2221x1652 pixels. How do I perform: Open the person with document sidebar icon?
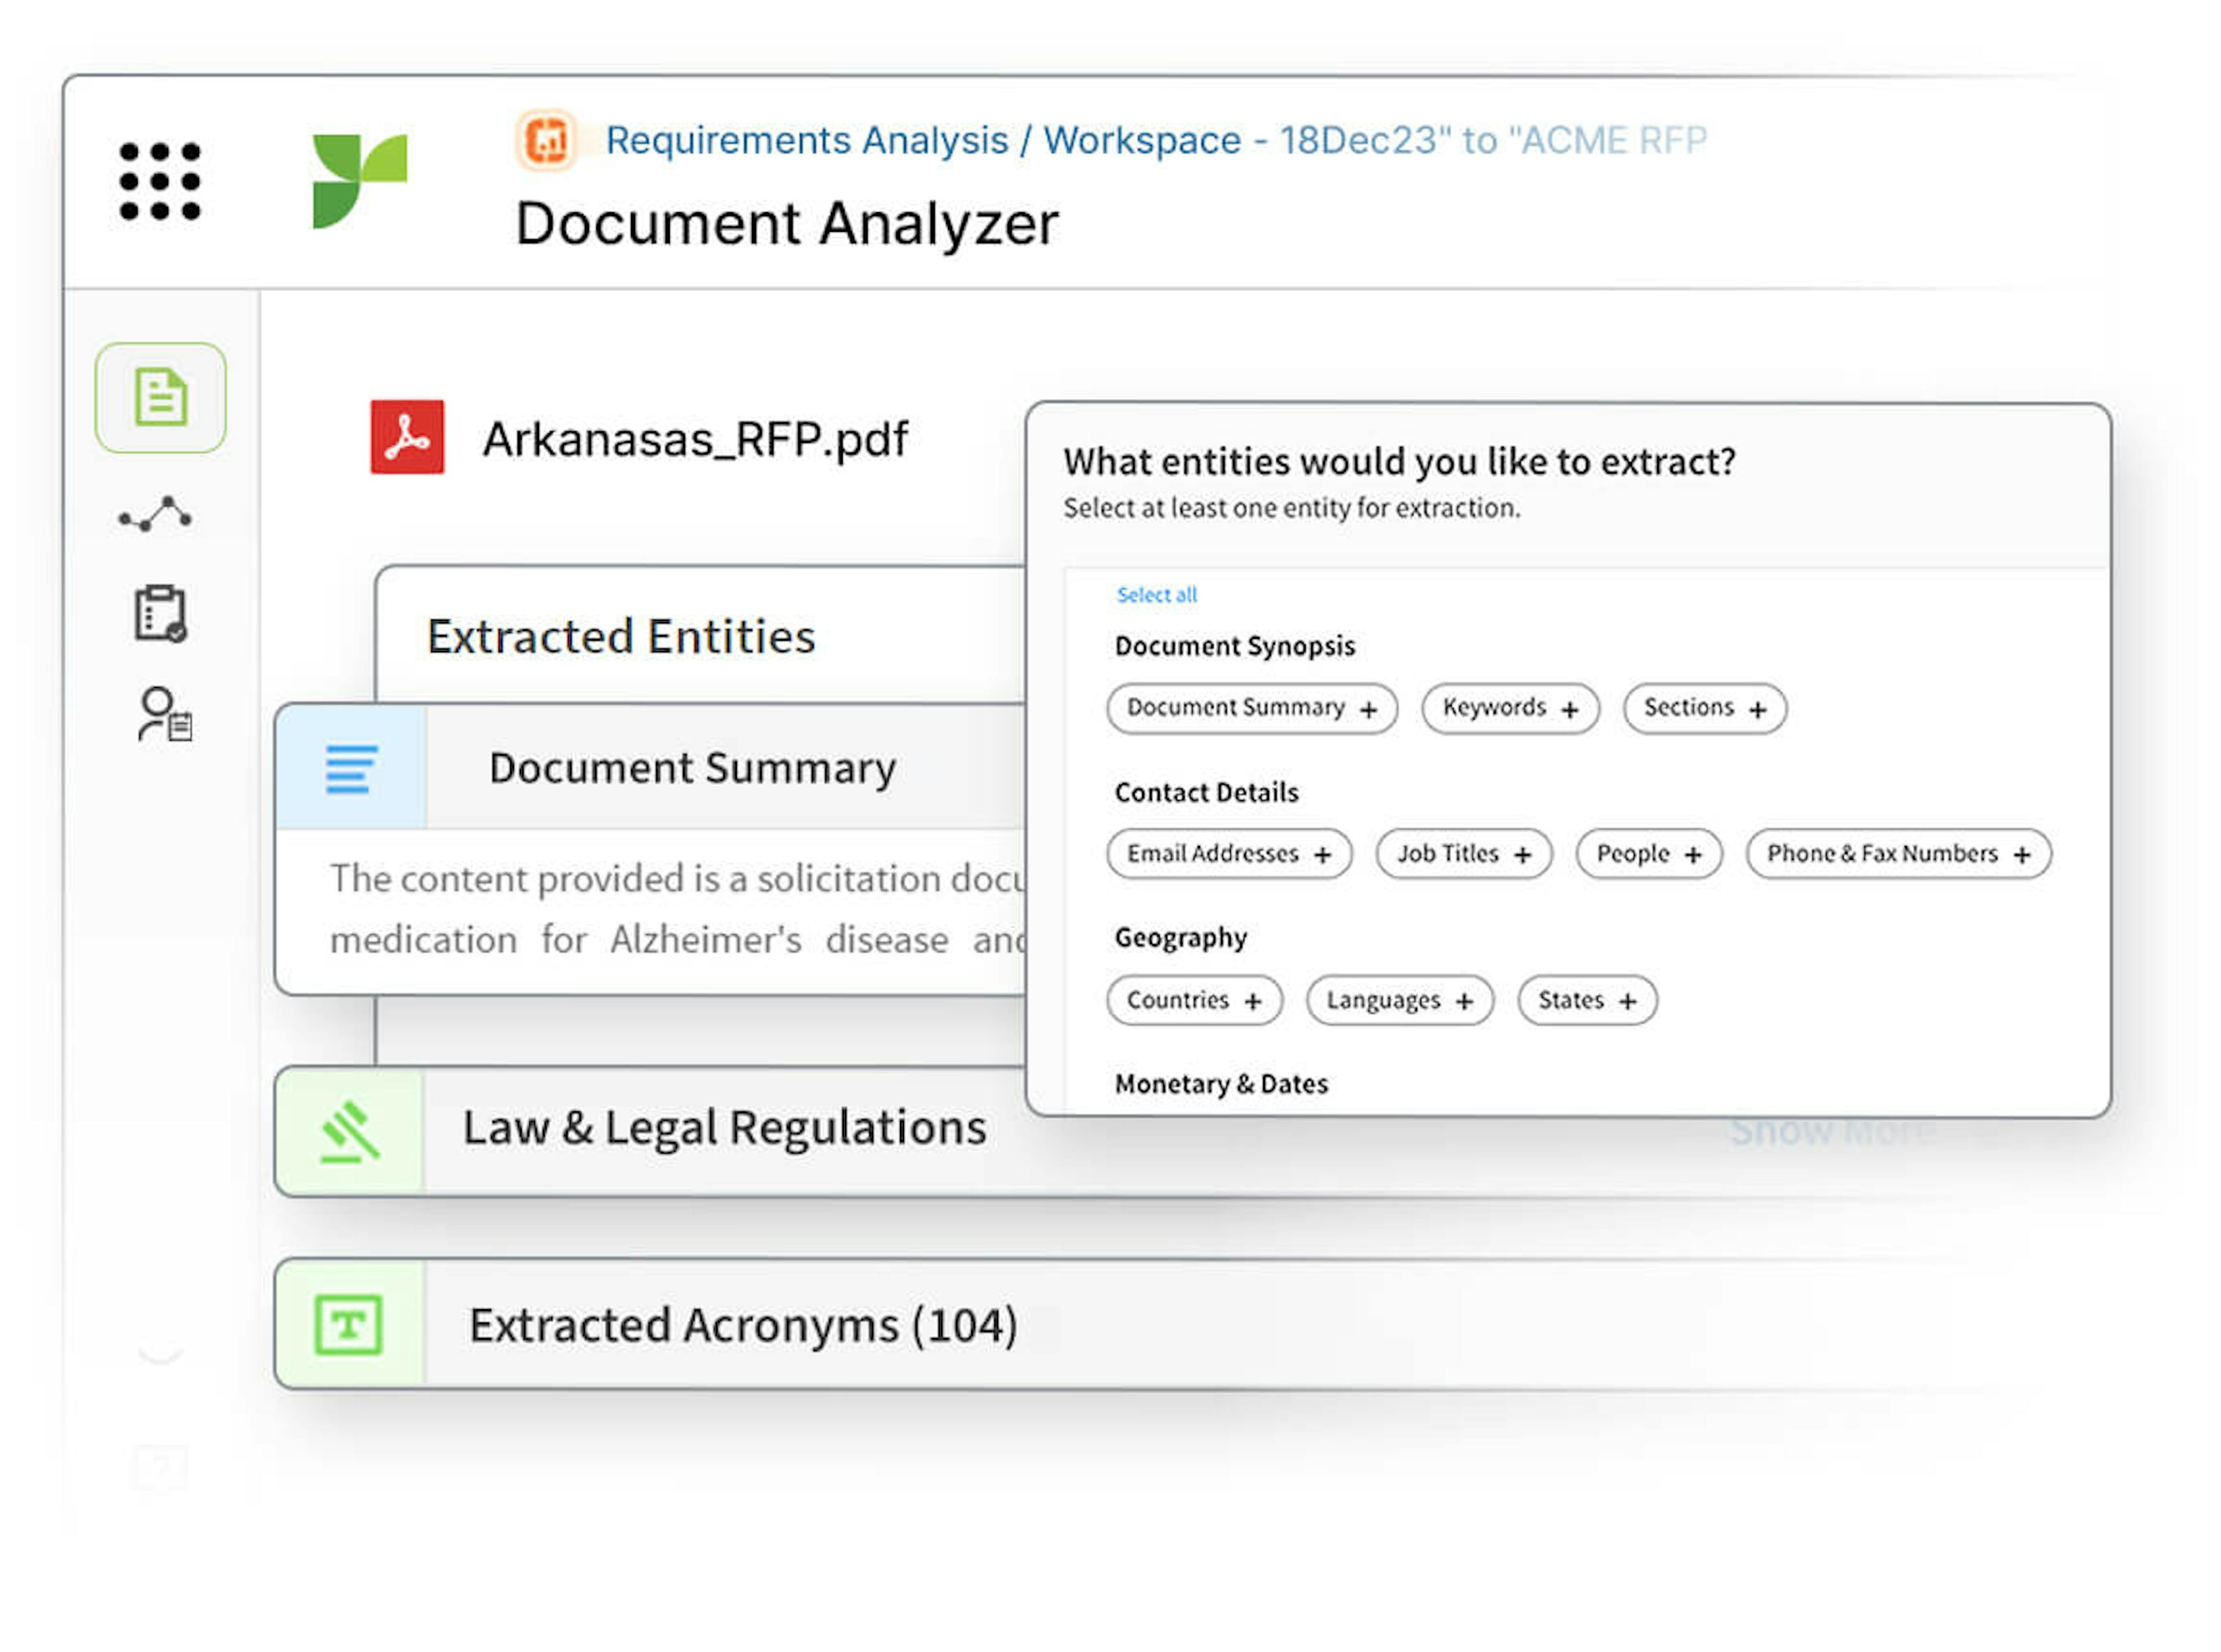click(164, 714)
